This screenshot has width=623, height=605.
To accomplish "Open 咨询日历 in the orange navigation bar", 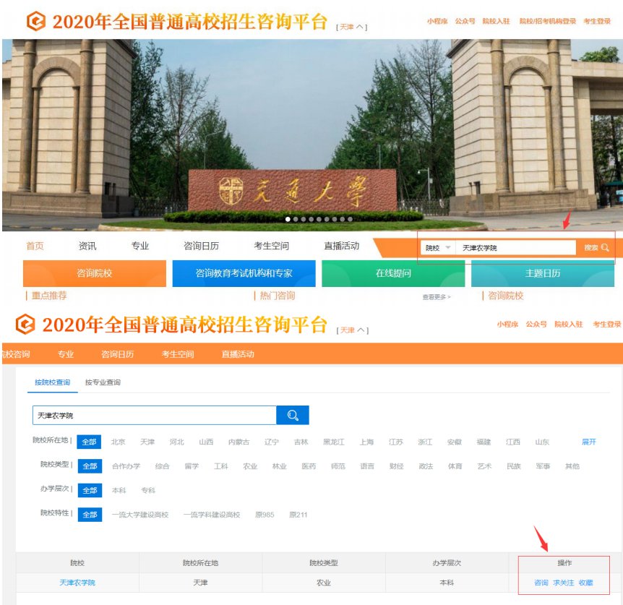I will pyautogui.click(x=117, y=354).
